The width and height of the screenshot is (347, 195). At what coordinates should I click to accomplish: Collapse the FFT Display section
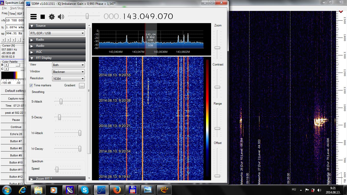point(57,58)
